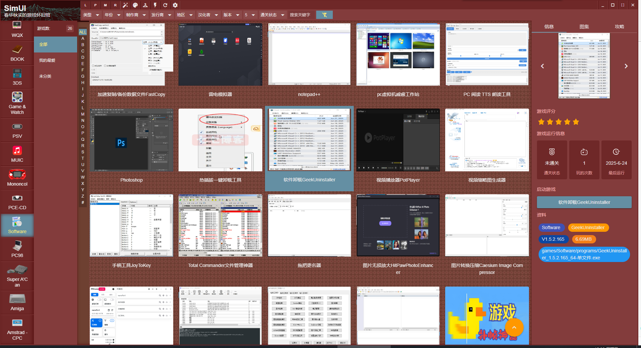Open the color palette theme icon
The height and width of the screenshot is (348, 641).
(135, 5)
